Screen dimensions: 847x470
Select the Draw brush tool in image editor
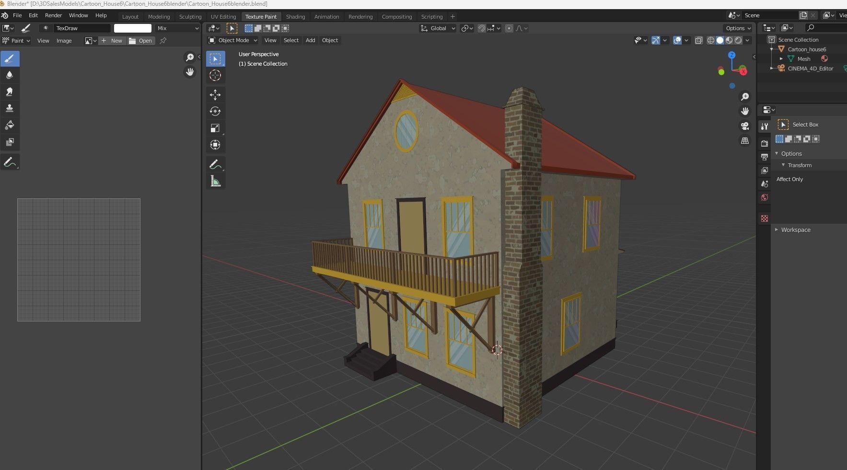(x=10, y=58)
